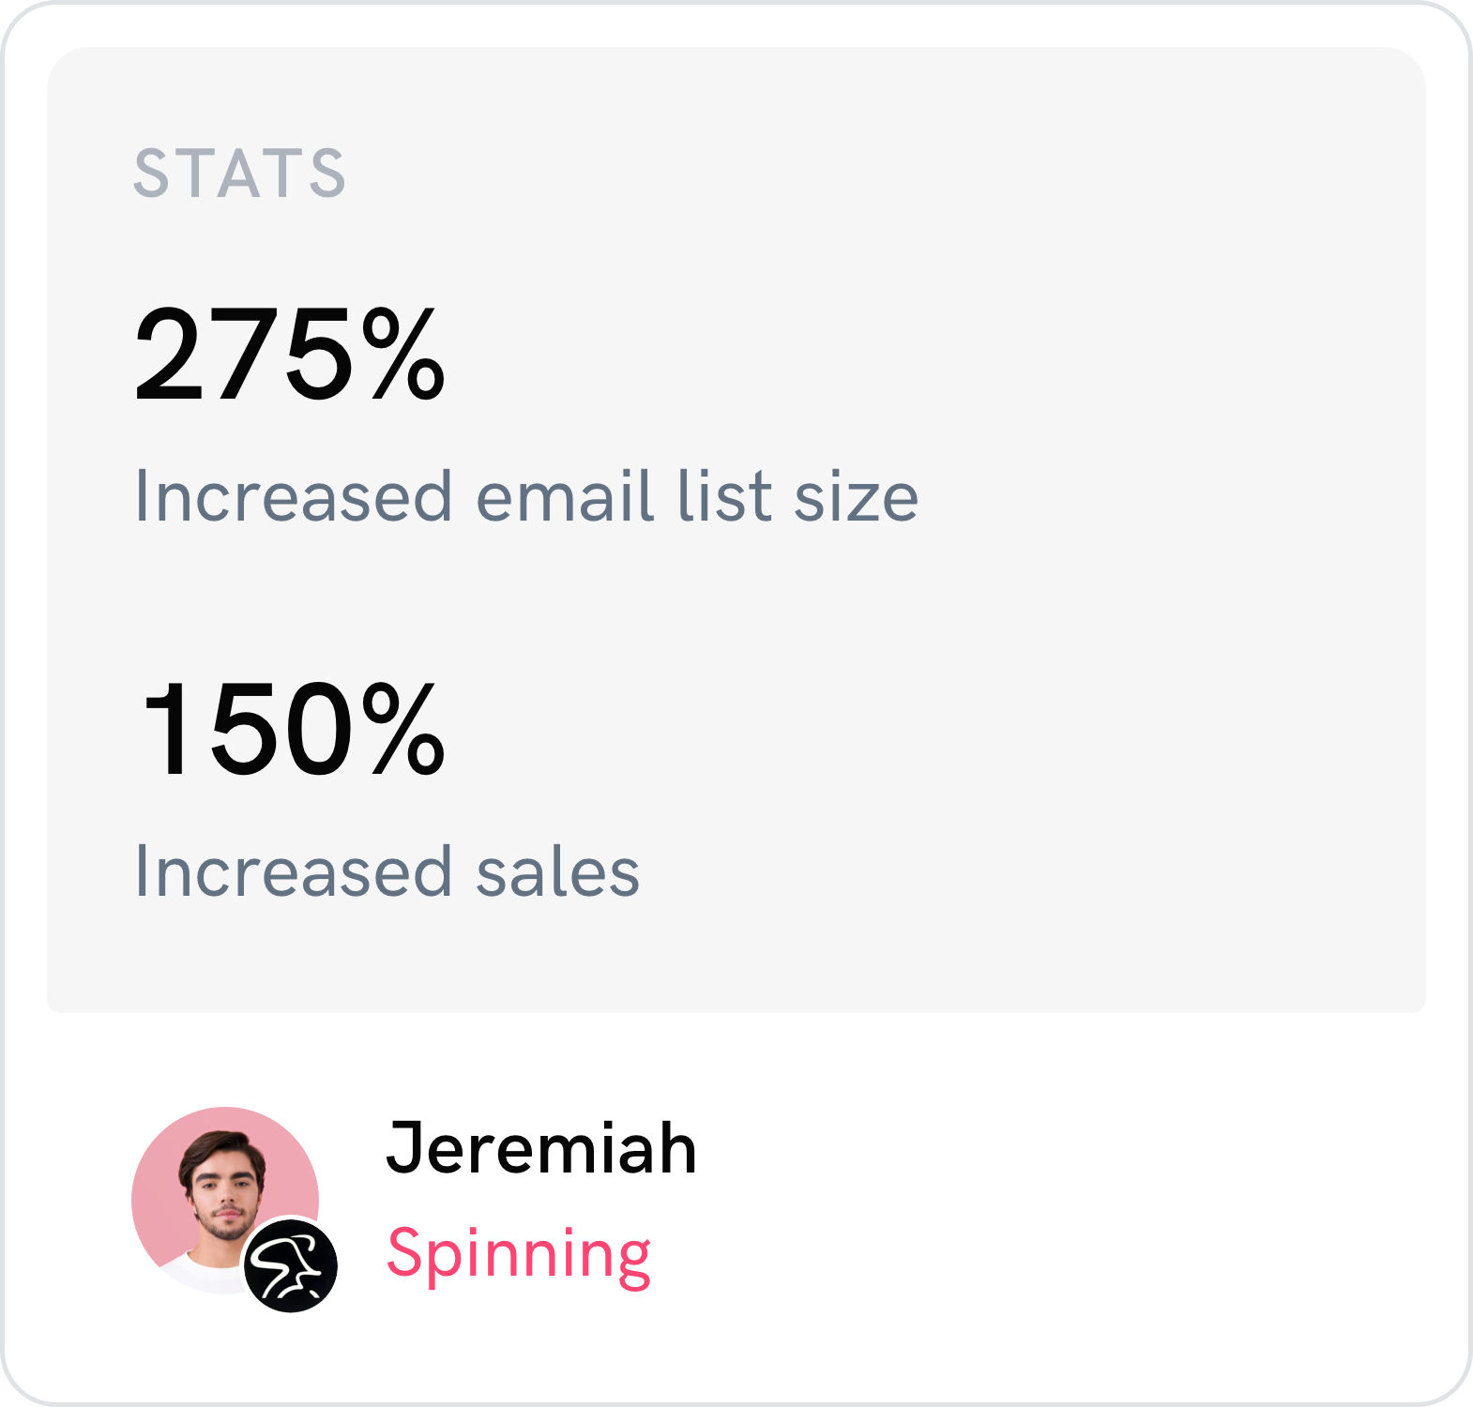Click the percent sign after 150
The height and width of the screenshot is (1407, 1473).
pyautogui.click(x=403, y=730)
